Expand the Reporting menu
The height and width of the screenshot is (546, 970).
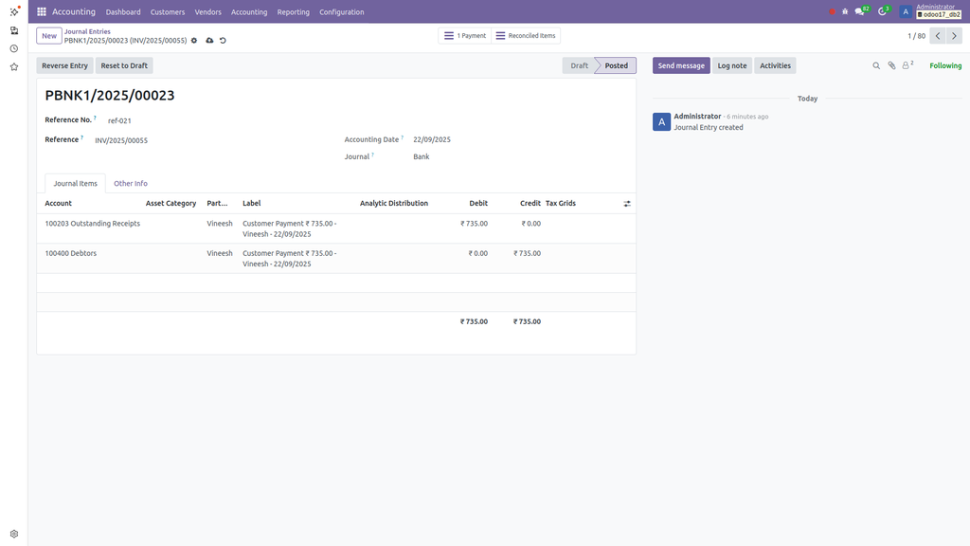pyautogui.click(x=293, y=12)
